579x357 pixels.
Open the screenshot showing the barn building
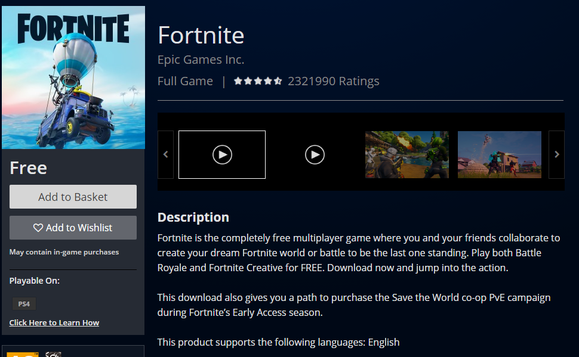click(x=499, y=154)
